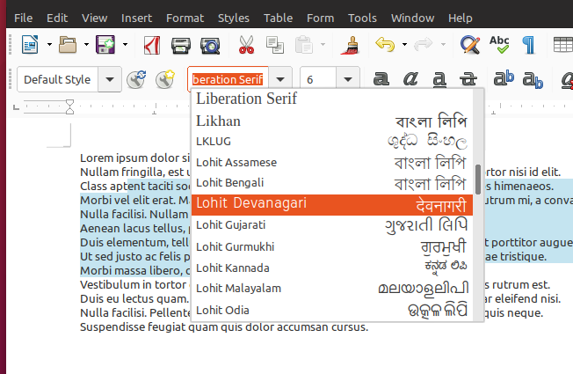Open the View menu
The width and height of the screenshot is (573, 374).
pyautogui.click(x=94, y=18)
